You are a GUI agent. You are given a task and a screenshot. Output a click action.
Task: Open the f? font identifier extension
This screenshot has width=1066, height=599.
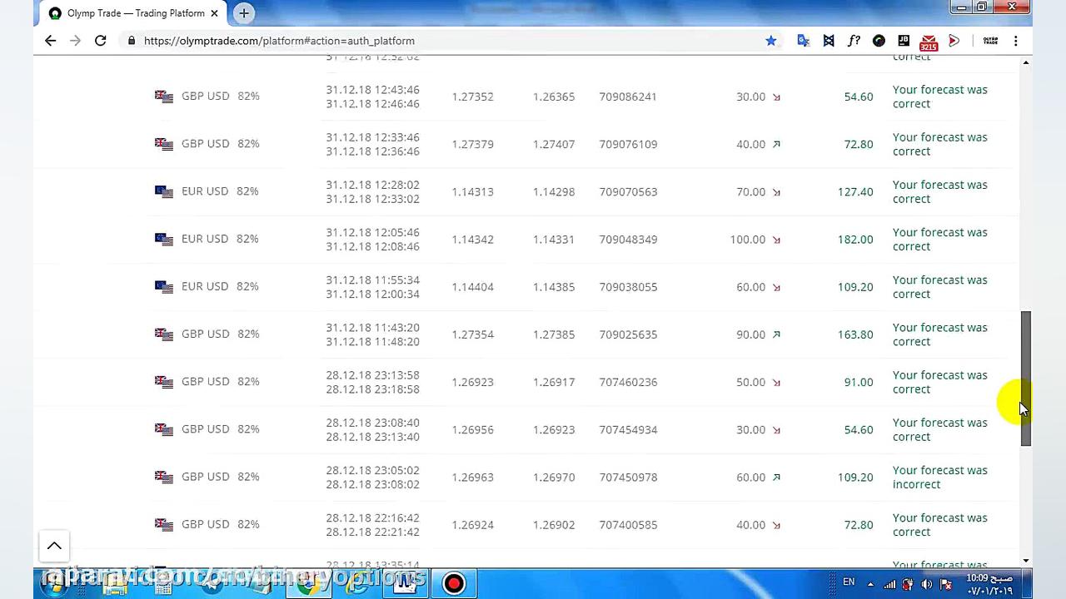pos(854,41)
